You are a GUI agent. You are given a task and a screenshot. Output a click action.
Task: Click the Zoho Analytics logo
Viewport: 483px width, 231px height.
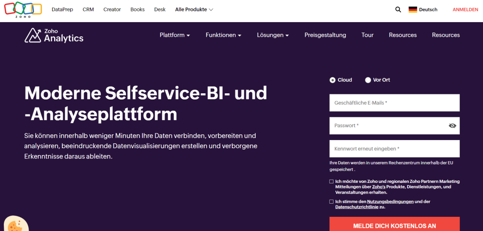tap(54, 35)
